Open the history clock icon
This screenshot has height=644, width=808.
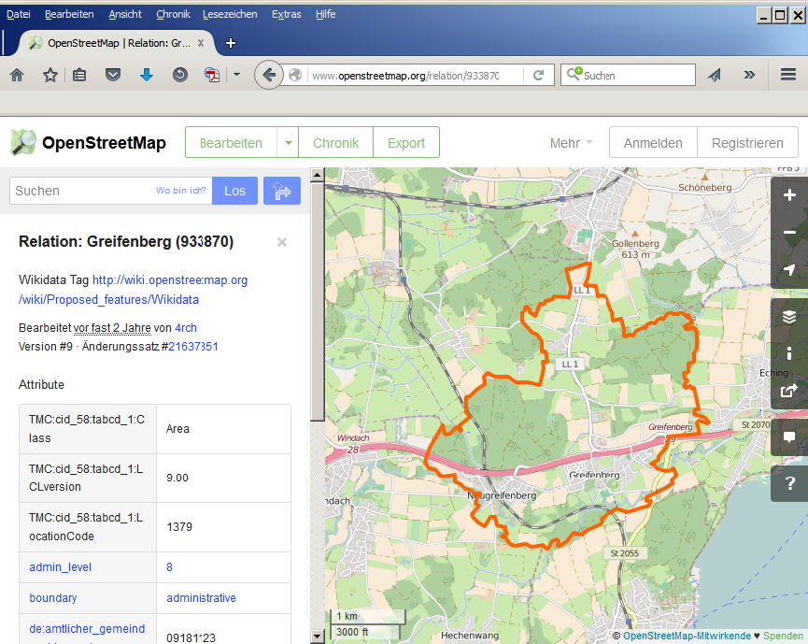(x=180, y=76)
